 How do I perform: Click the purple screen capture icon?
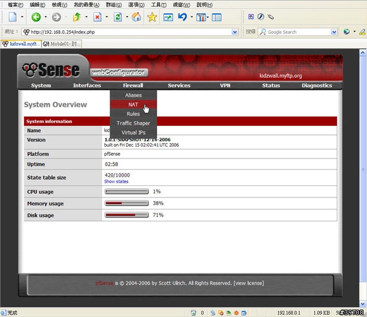[x=251, y=17]
